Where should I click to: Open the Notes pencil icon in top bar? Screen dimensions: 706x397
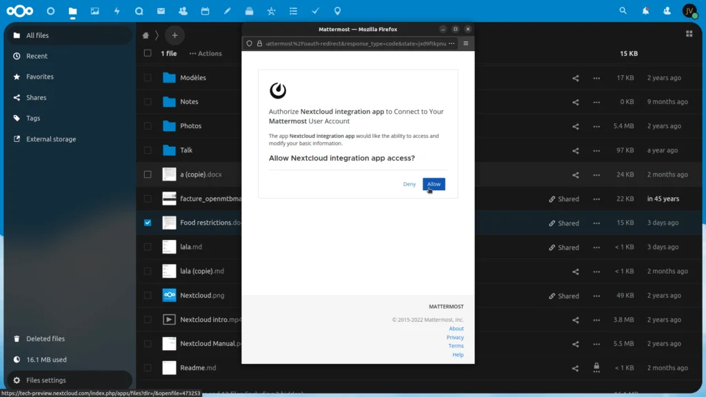click(x=227, y=11)
